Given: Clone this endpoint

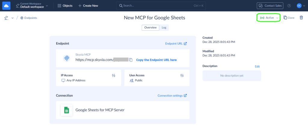Looking at the screenshot, I should [x=289, y=18].
